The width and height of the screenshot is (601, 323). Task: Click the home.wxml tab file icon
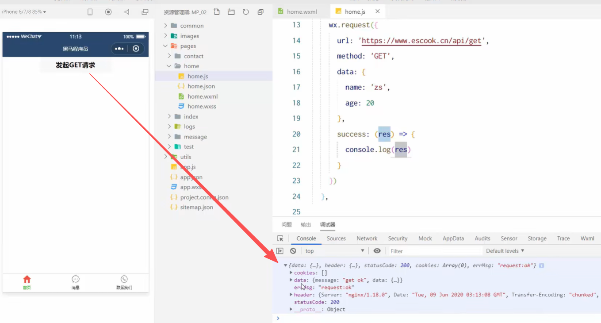pos(281,12)
